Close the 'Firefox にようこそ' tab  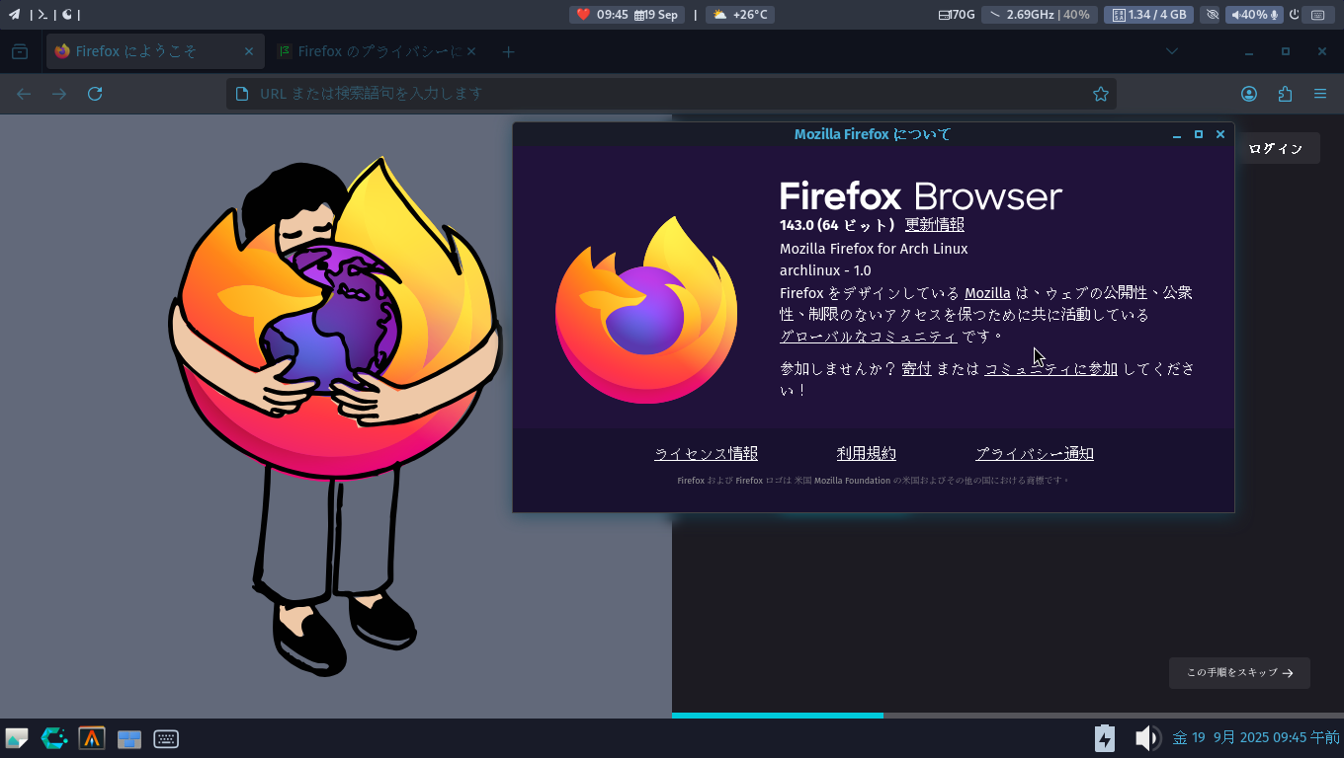pyautogui.click(x=248, y=51)
